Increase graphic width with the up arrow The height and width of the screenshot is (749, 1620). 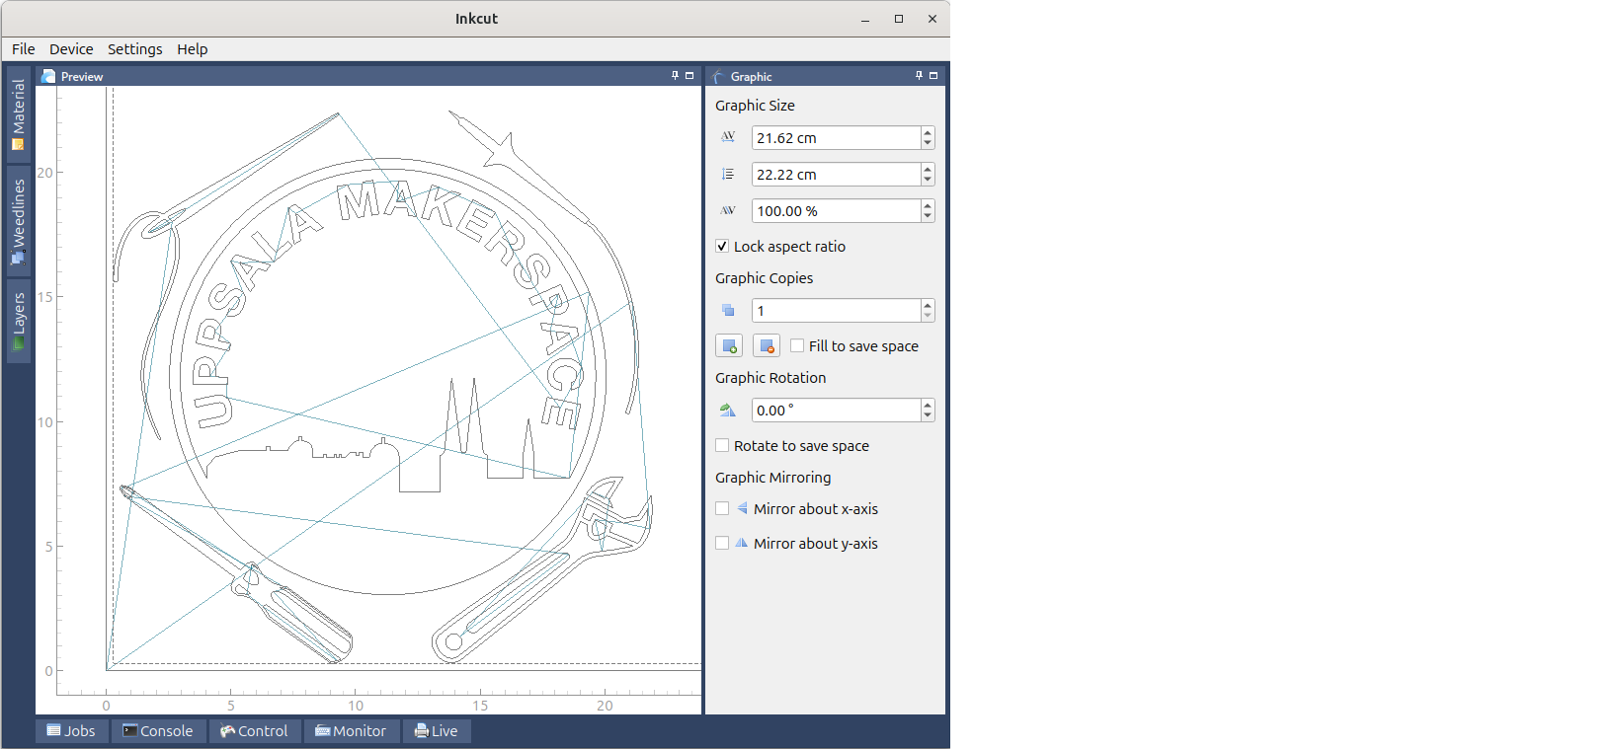(928, 132)
